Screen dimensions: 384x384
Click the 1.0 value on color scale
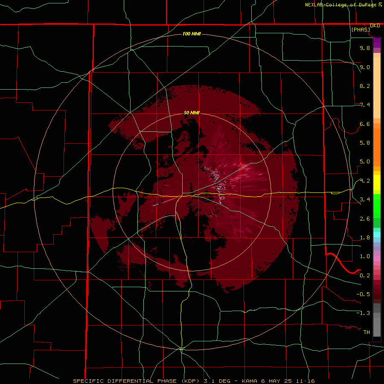(365, 256)
